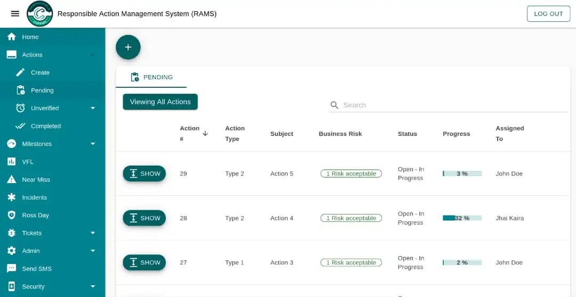
Task: Click the Log Out button
Action: [548, 14]
